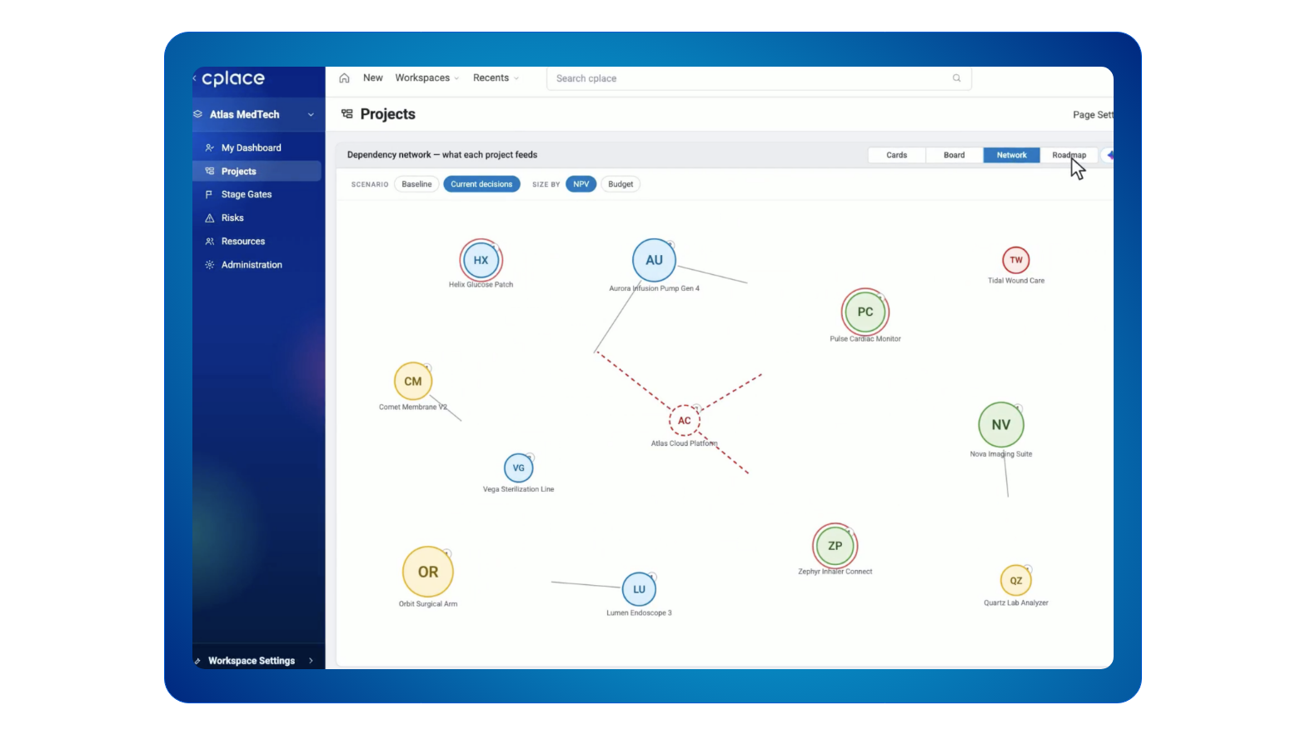This screenshot has height=735, width=1306.
Task: Select the AU Aurora Infusion Pump node
Action: pyautogui.click(x=655, y=260)
